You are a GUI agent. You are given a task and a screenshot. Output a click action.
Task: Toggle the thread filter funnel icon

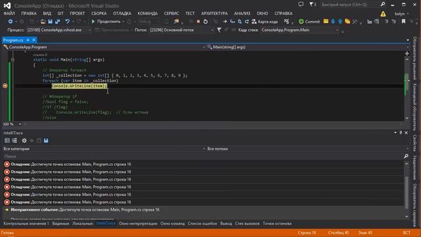[x=219, y=30]
